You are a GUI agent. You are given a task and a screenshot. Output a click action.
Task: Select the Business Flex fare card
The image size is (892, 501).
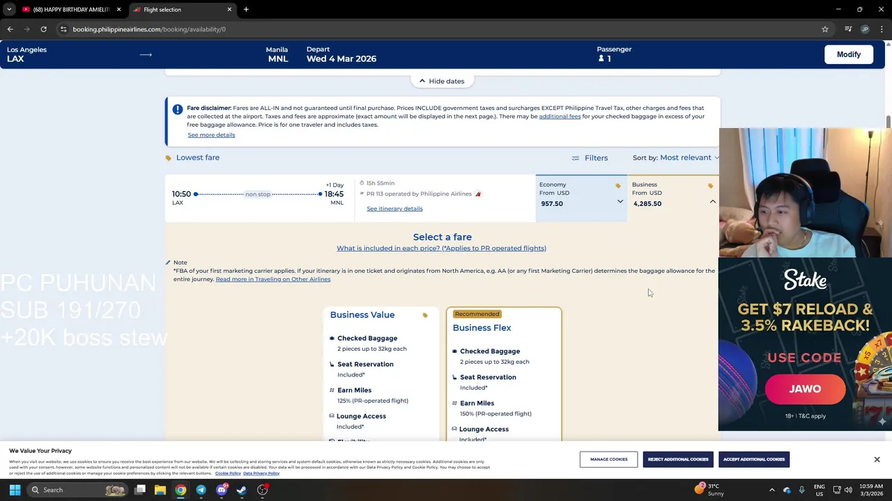[x=504, y=374]
